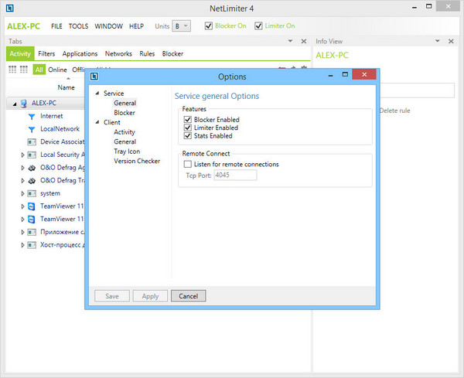
Task: Enable Listen for remote connections
Action: pyautogui.click(x=187, y=164)
